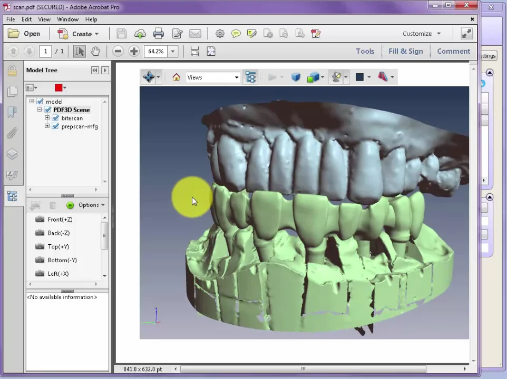Viewport: 507px width, 379px height.
Task: Select the Highlight text tool icon
Action: pyautogui.click(x=251, y=34)
